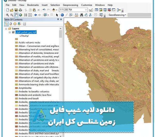Select the Select Features tool
This screenshot has width=155, height=137.
(45, 15)
